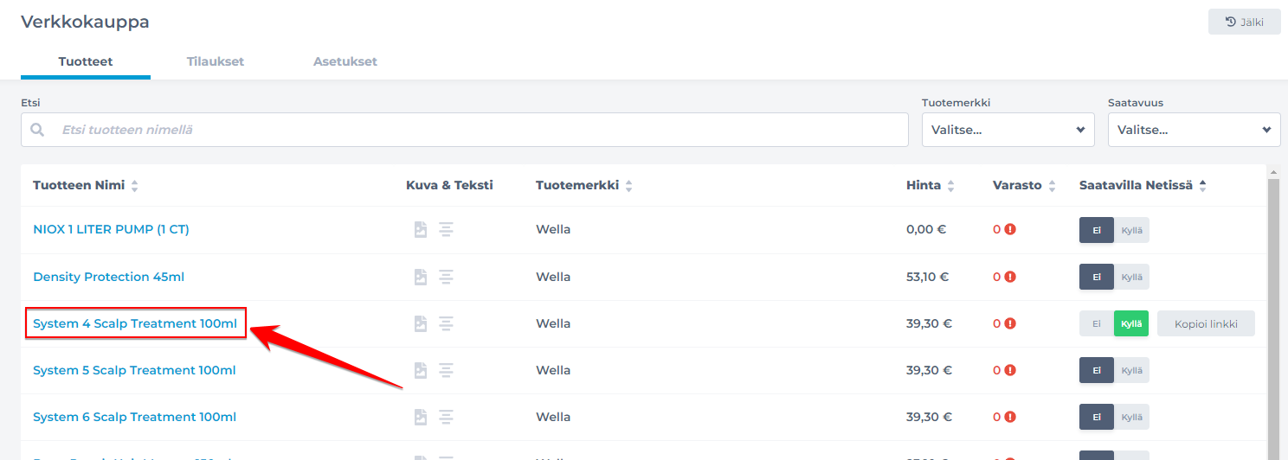Click price 0,00 € of NIOX pump

[927, 230]
